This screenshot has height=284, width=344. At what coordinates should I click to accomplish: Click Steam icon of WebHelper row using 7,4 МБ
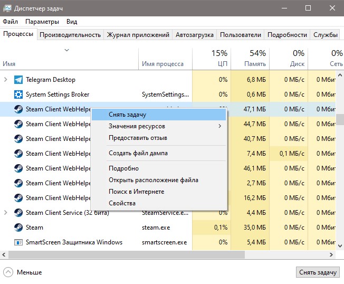pyautogui.click(x=18, y=154)
